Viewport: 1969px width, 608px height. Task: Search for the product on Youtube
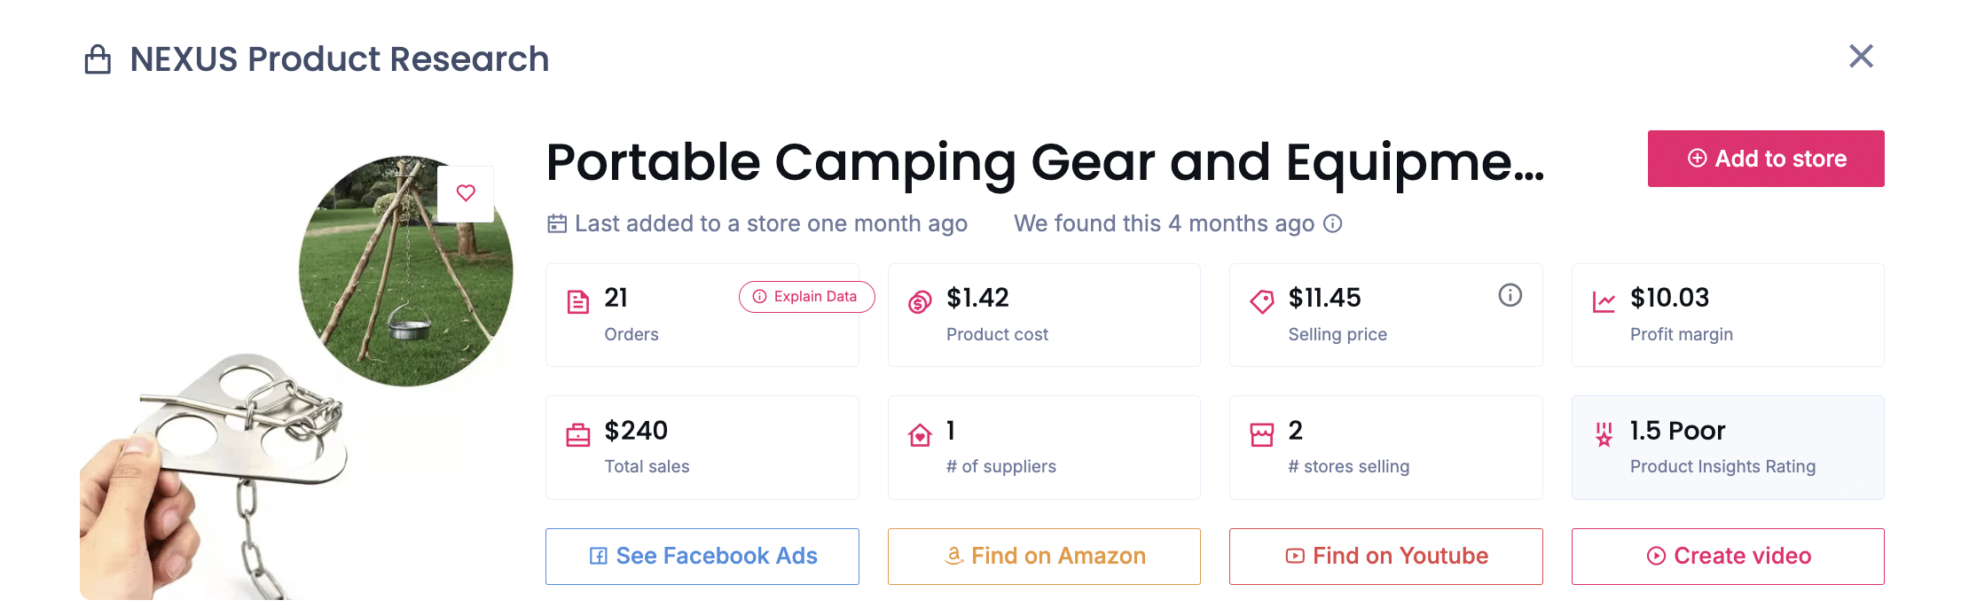[1385, 556]
